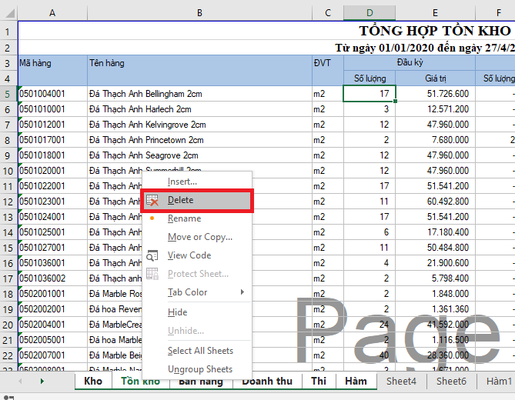Image resolution: width=515 pixels, height=400 pixels.
Task: Switch to the Kho sheet tab
Action: pos(93,381)
